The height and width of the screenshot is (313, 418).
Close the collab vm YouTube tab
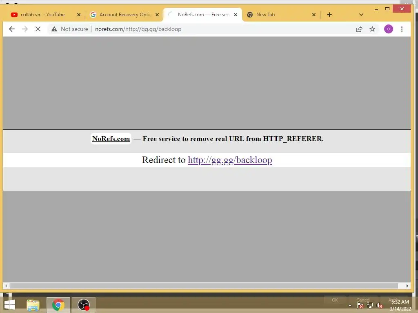point(79,15)
